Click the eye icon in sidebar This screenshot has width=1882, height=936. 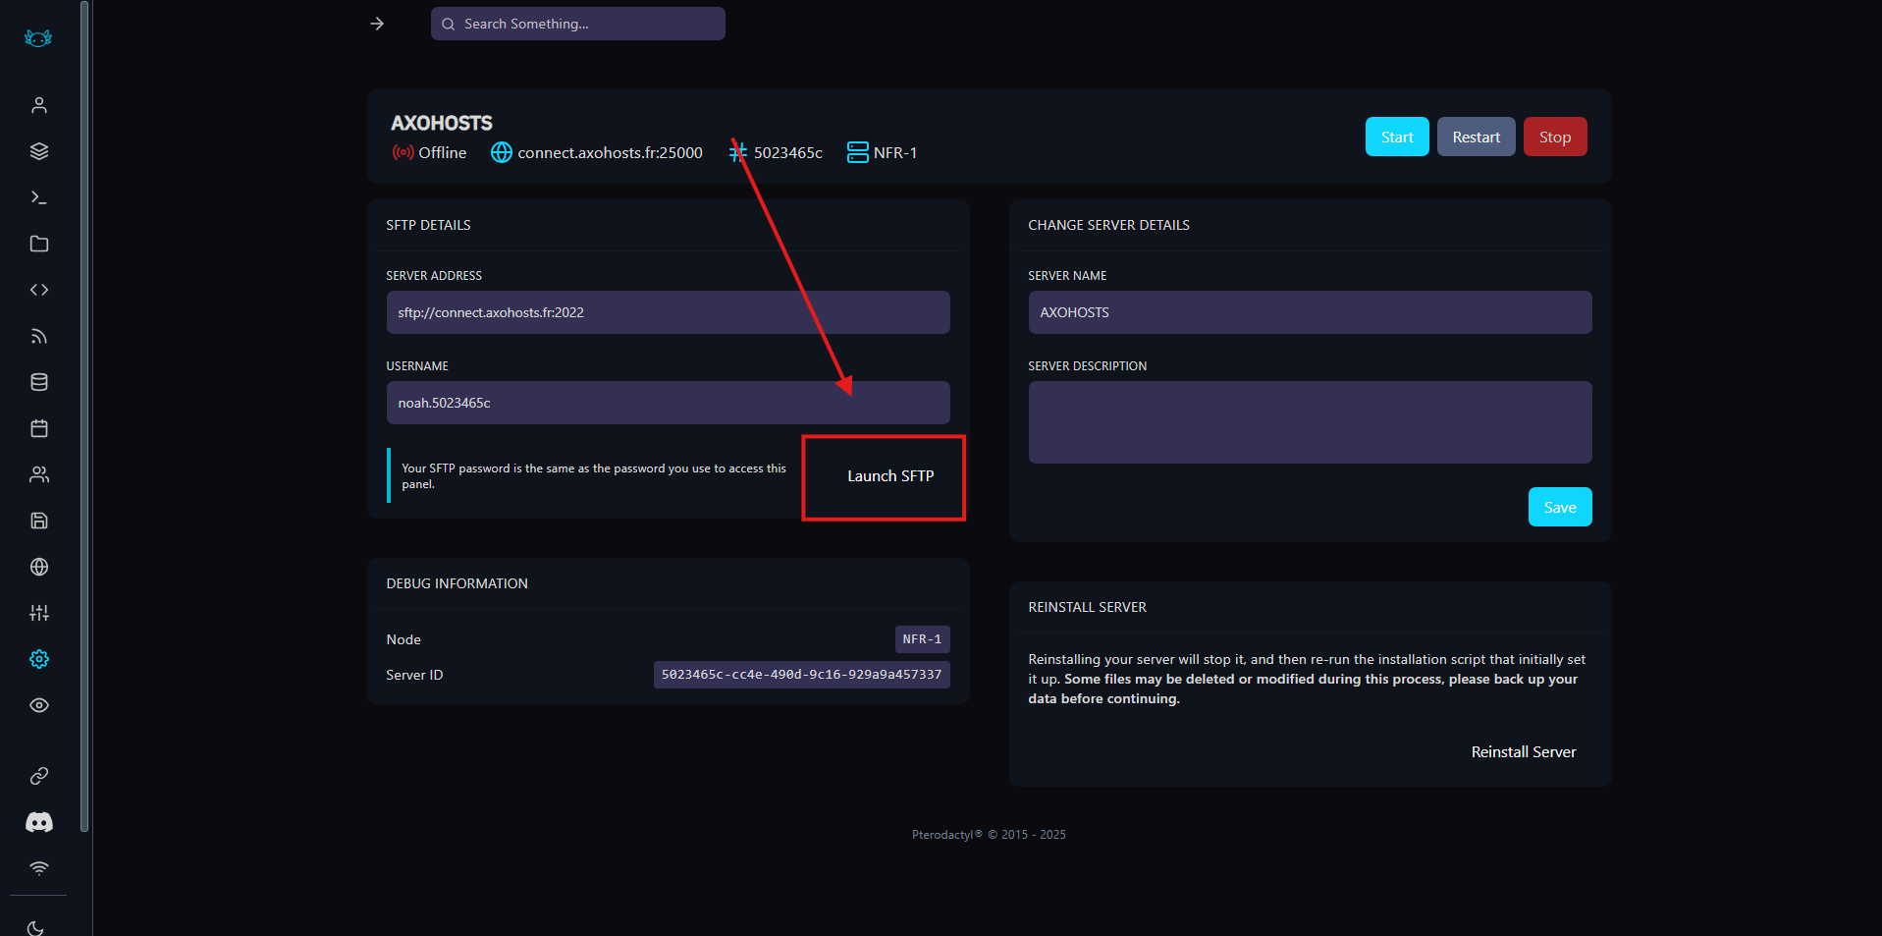[x=39, y=705]
